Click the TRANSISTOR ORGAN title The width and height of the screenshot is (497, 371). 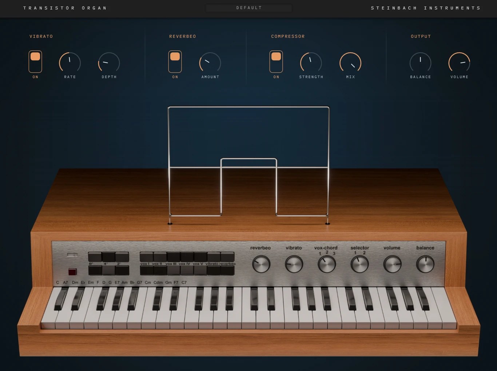[65, 8]
